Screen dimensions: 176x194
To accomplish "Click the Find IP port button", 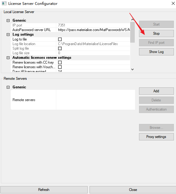I will coord(156,43).
